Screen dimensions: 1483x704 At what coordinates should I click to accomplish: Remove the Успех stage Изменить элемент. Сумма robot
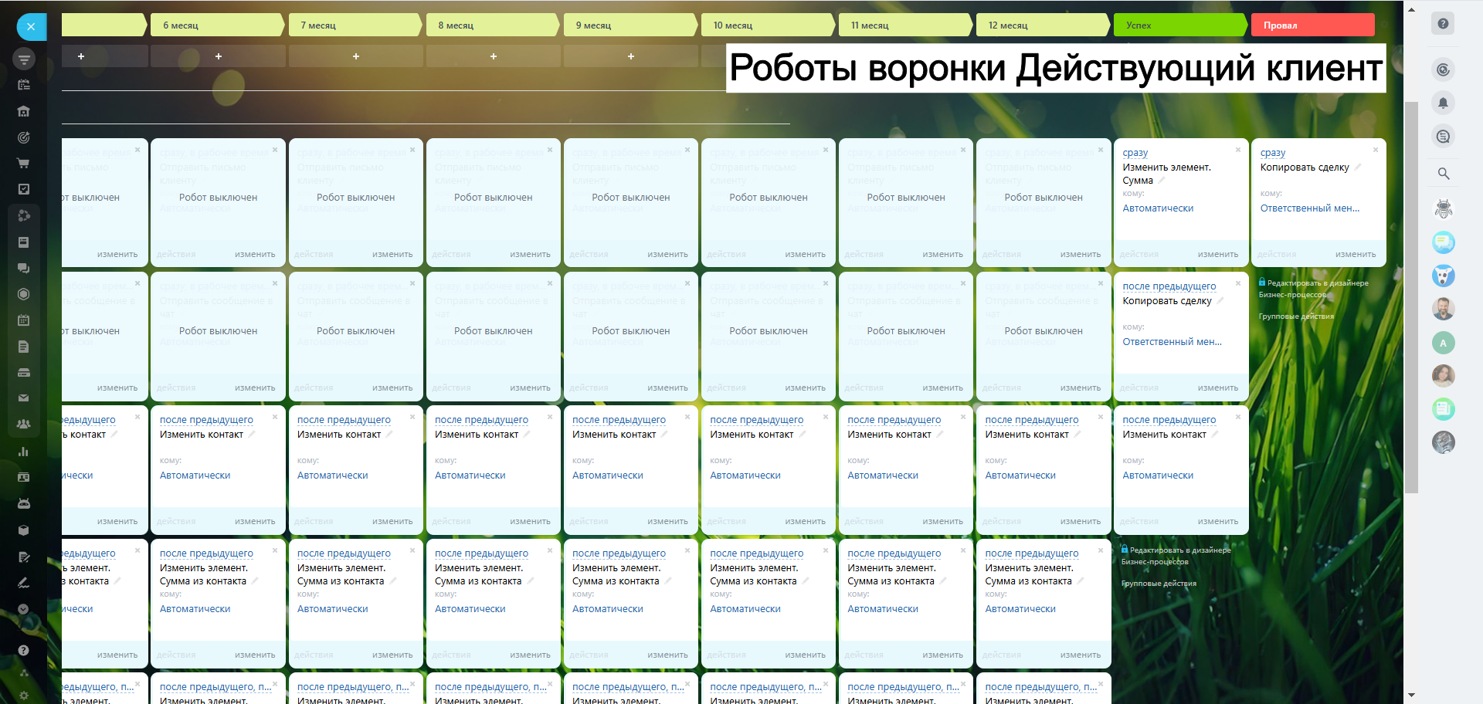(x=1238, y=150)
